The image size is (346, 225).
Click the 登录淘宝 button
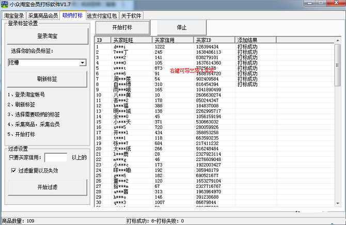[x=48, y=36]
